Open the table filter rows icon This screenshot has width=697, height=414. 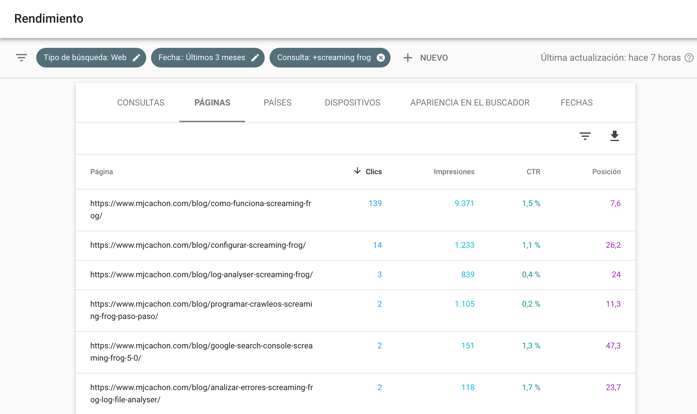pos(585,136)
